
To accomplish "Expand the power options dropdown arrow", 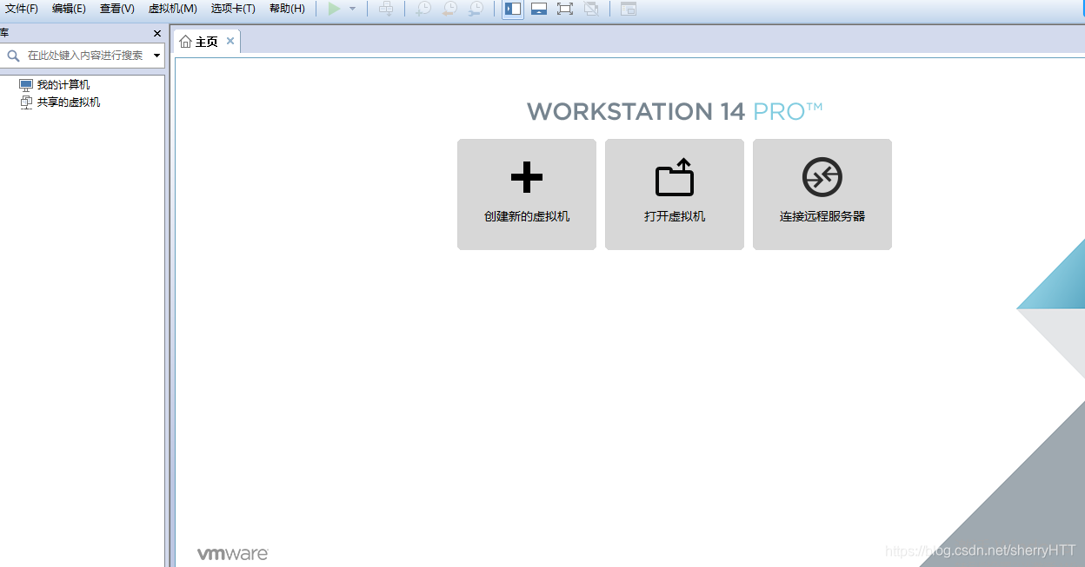I will pyautogui.click(x=352, y=9).
